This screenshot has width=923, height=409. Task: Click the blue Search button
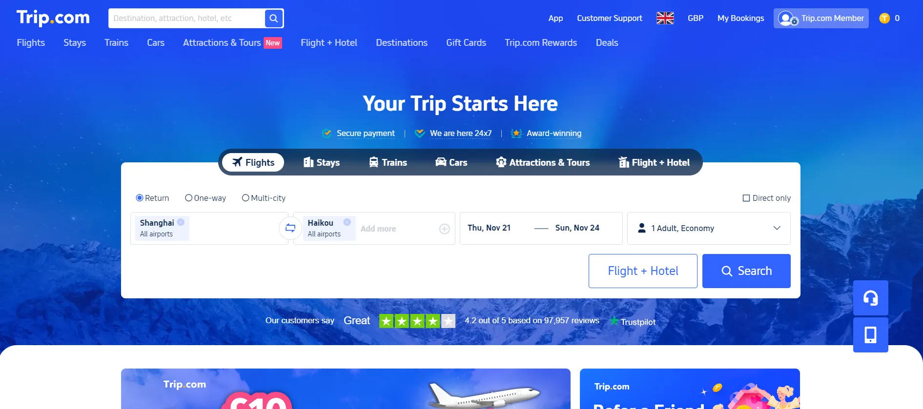(746, 271)
